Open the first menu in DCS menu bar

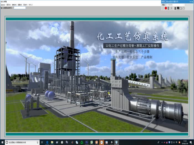[3, 5]
